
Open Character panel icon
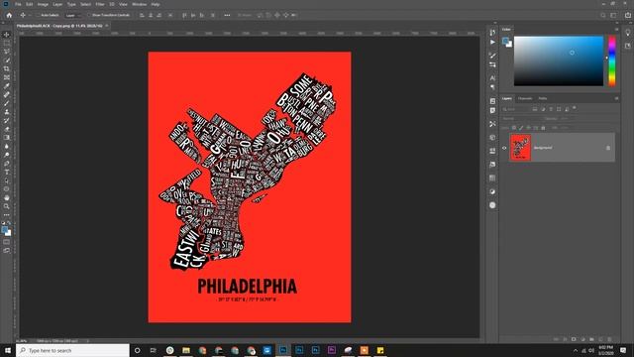pyautogui.click(x=492, y=78)
